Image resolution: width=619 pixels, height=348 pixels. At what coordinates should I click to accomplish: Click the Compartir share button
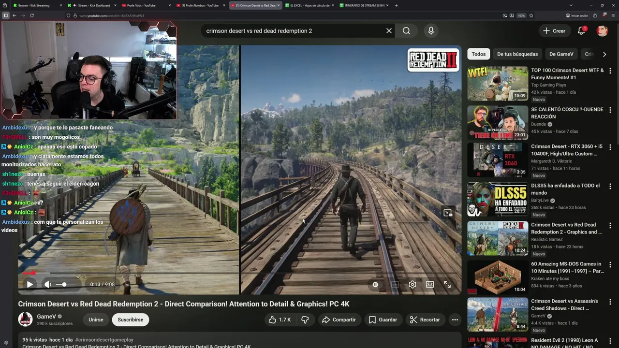pyautogui.click(x=339, y=319)
